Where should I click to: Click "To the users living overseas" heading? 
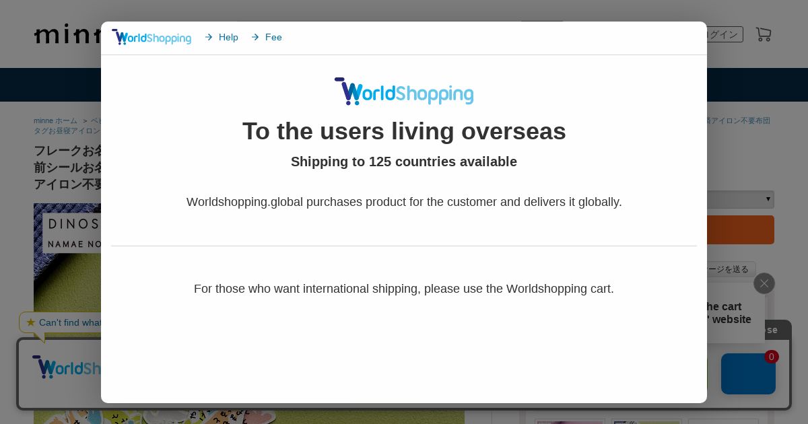pos(404,131)
